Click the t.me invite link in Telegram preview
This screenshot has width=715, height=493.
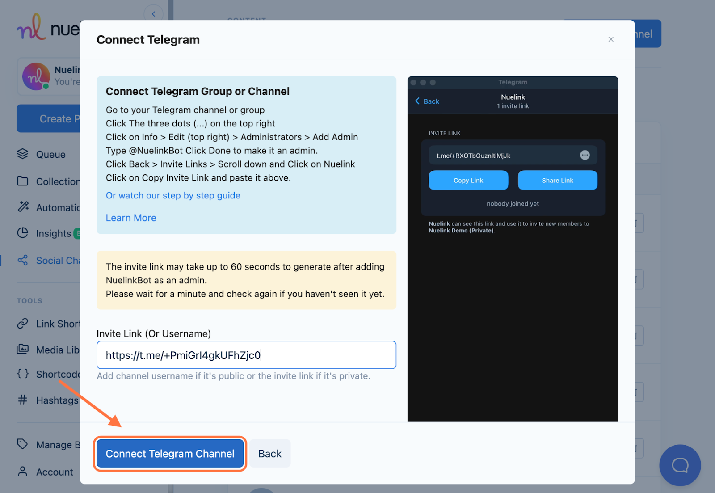pos(473,156)
